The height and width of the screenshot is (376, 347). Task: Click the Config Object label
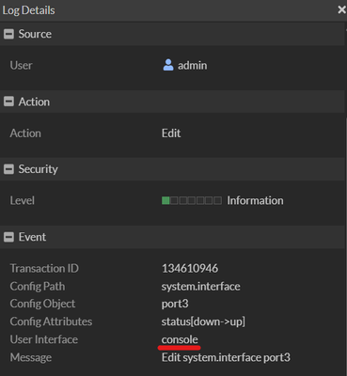(42, 304)
